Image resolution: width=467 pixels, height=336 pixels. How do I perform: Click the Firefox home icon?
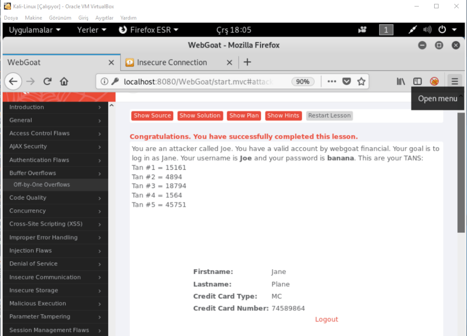pyautogui.click(x=64, y=81)
